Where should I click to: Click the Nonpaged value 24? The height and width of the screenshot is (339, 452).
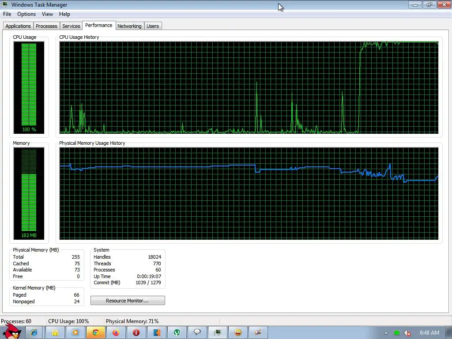[77, 301]
